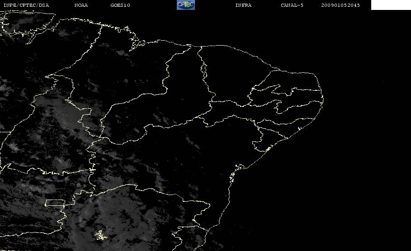The width and height of the screenshot is (411, 251).
Task: Click the number 10 in GOES10
Action: [127, 5]
